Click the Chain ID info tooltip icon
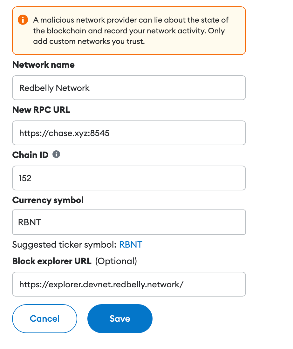 [56, 154]
